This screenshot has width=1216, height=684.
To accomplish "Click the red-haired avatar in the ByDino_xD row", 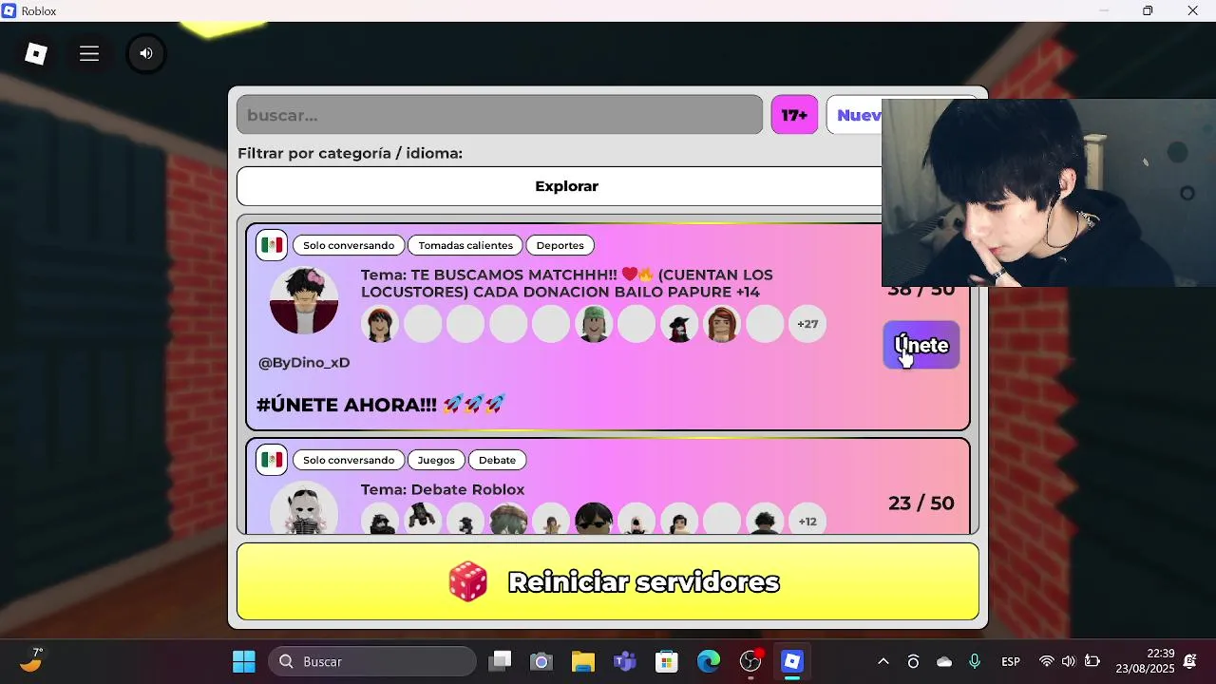I will tap(722, 324).
